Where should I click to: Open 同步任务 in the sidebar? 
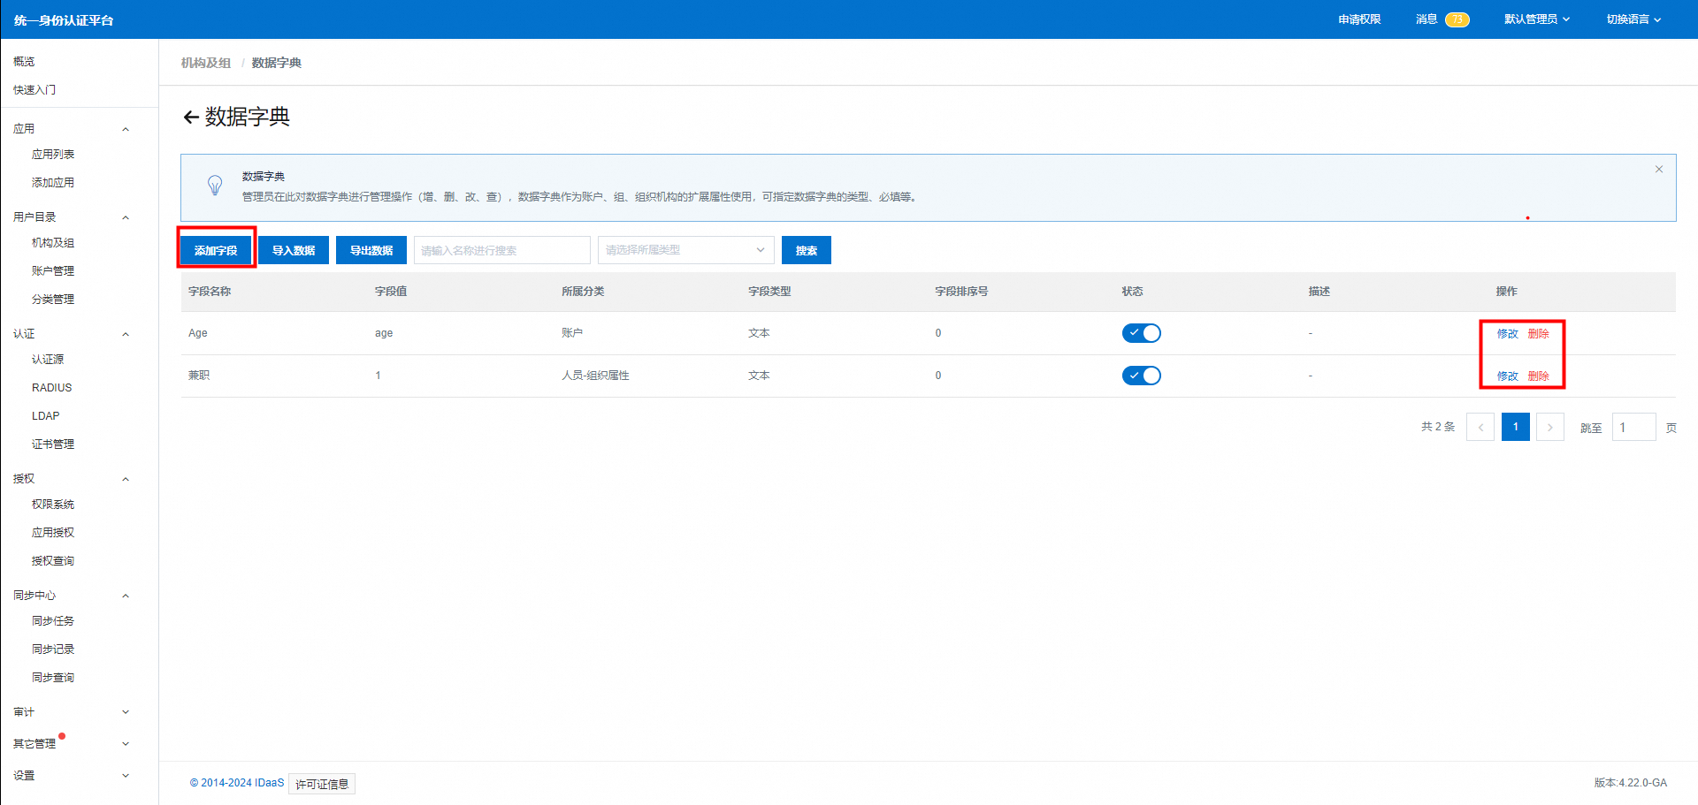pos(53,621)
